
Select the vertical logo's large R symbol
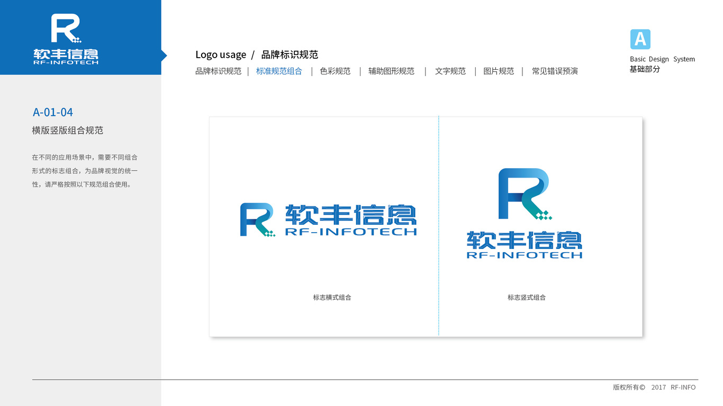pos(525,194)
